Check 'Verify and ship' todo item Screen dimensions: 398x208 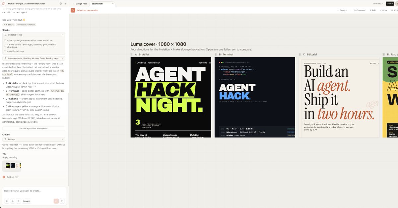[x=5, y=51]
